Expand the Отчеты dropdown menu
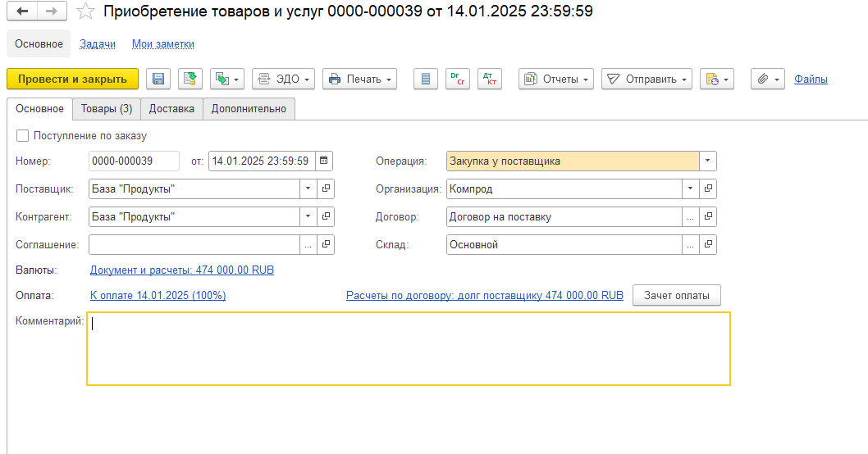 tap(556, 79)
